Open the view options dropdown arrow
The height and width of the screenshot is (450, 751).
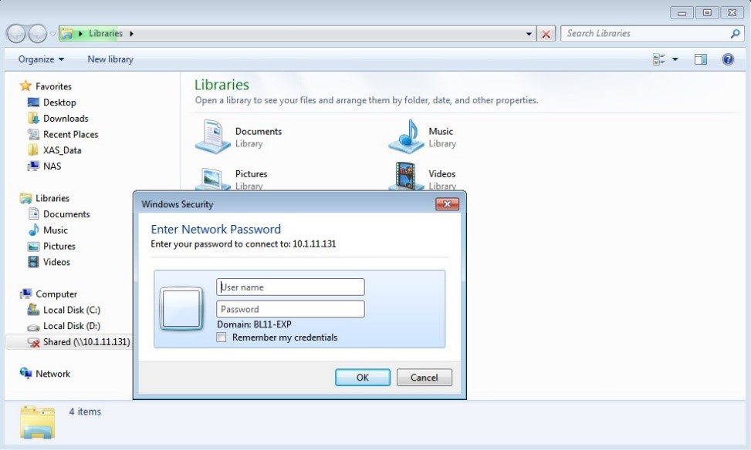pyautogui.click(x=675, y=59)
